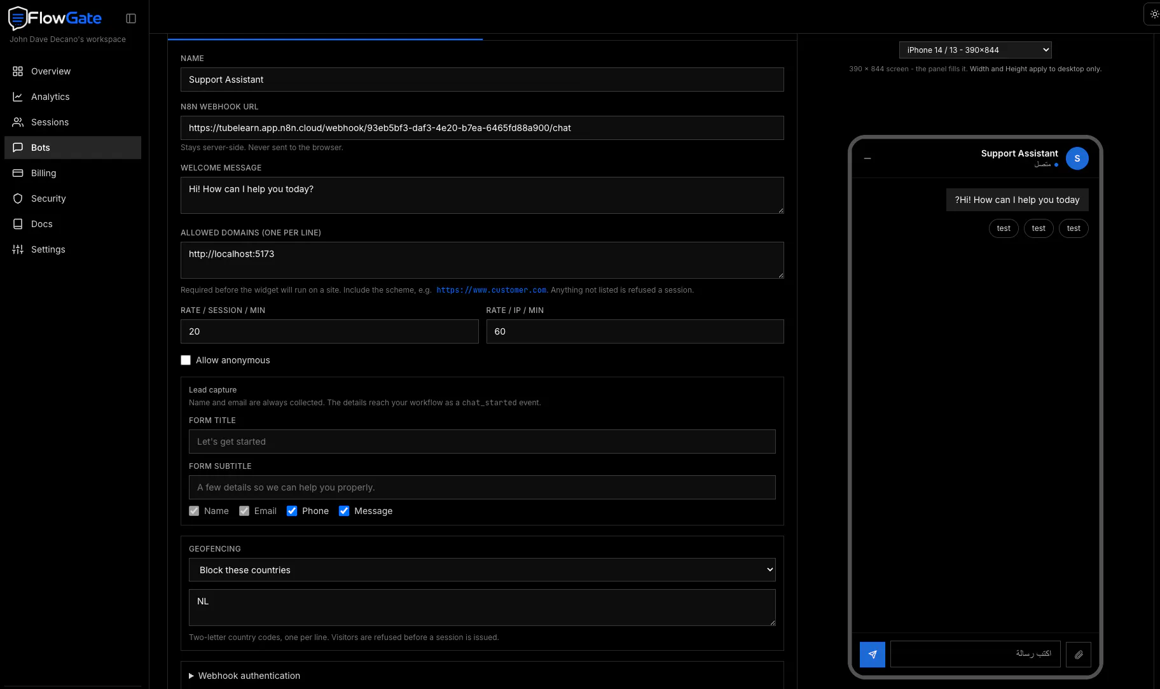Go to Sessions in sidebar
The width and height of the screenshot is (1160, 689).
click(x=72, y=122)
